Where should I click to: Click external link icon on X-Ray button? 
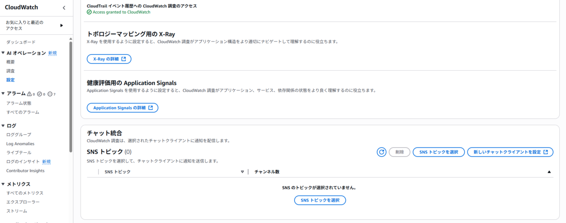tap(124, 59)
